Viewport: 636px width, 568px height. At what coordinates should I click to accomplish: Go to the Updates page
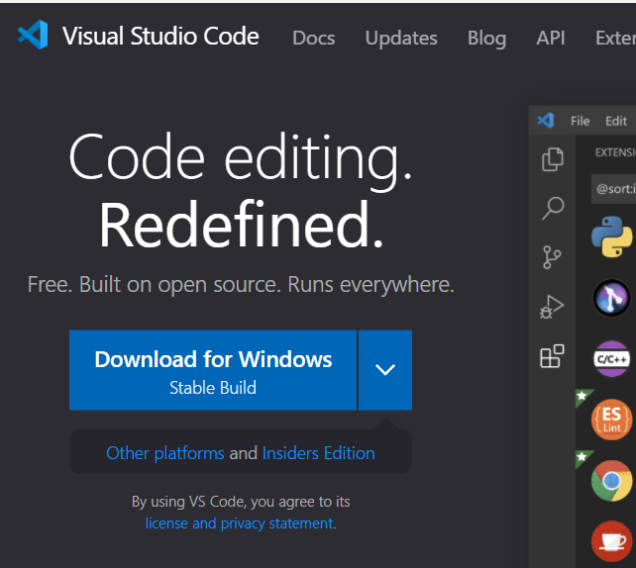click(401, 38)
